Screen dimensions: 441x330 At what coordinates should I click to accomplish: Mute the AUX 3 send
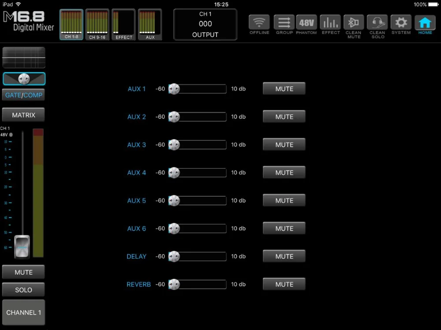coord(284,144)
